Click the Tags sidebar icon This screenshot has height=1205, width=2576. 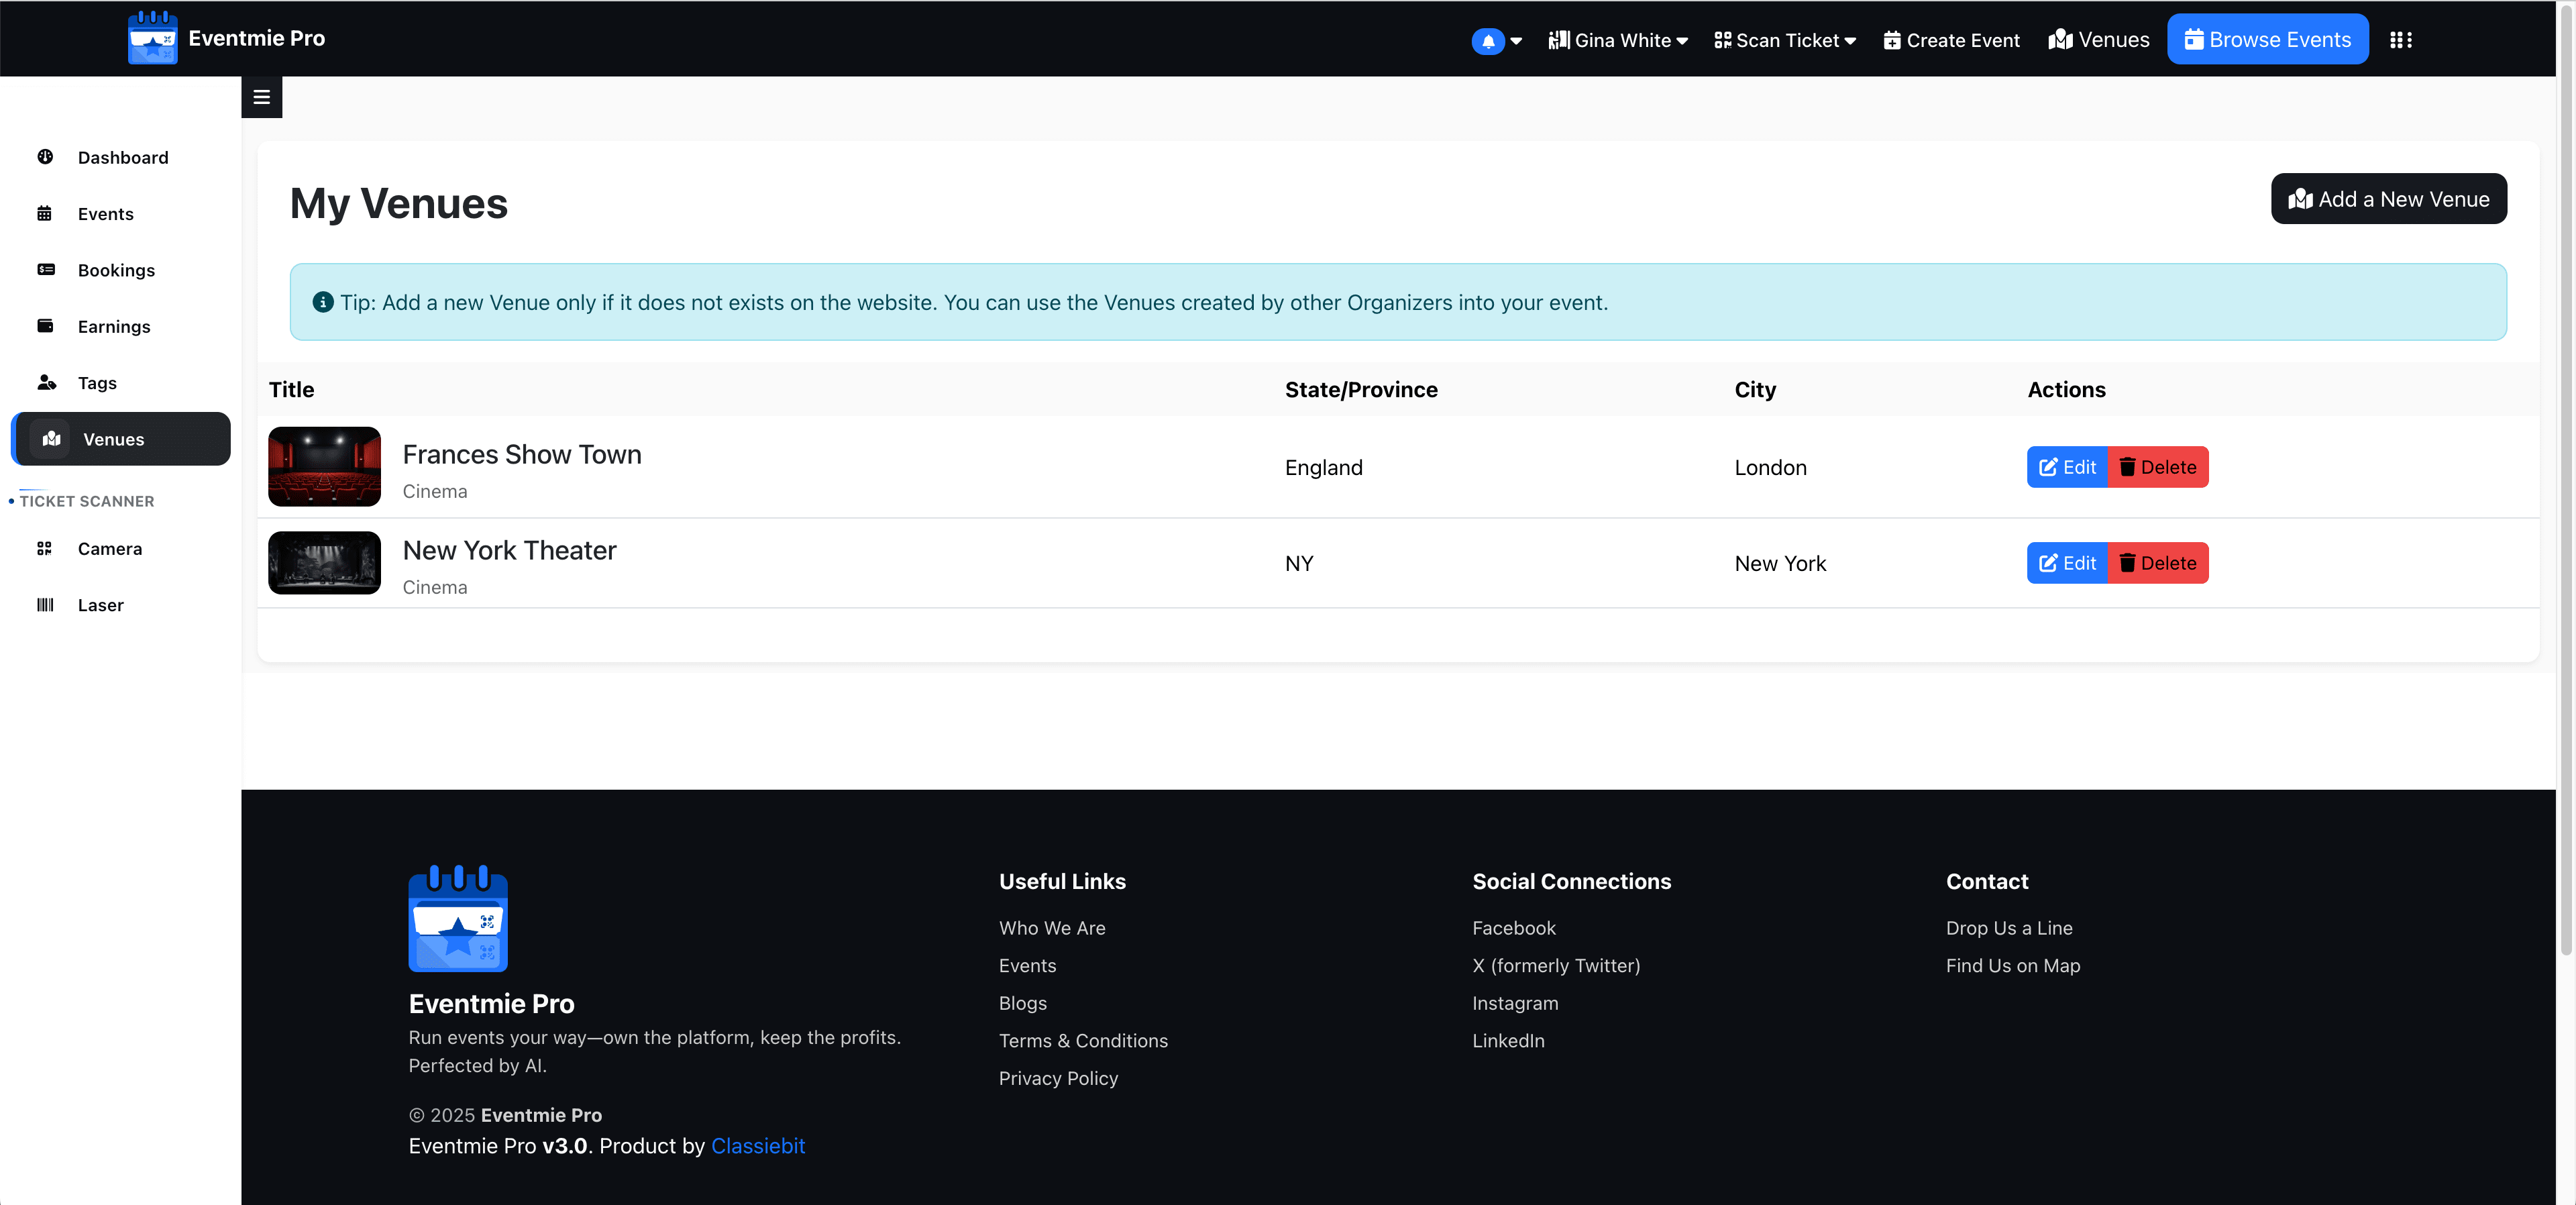tap(46, 382)
